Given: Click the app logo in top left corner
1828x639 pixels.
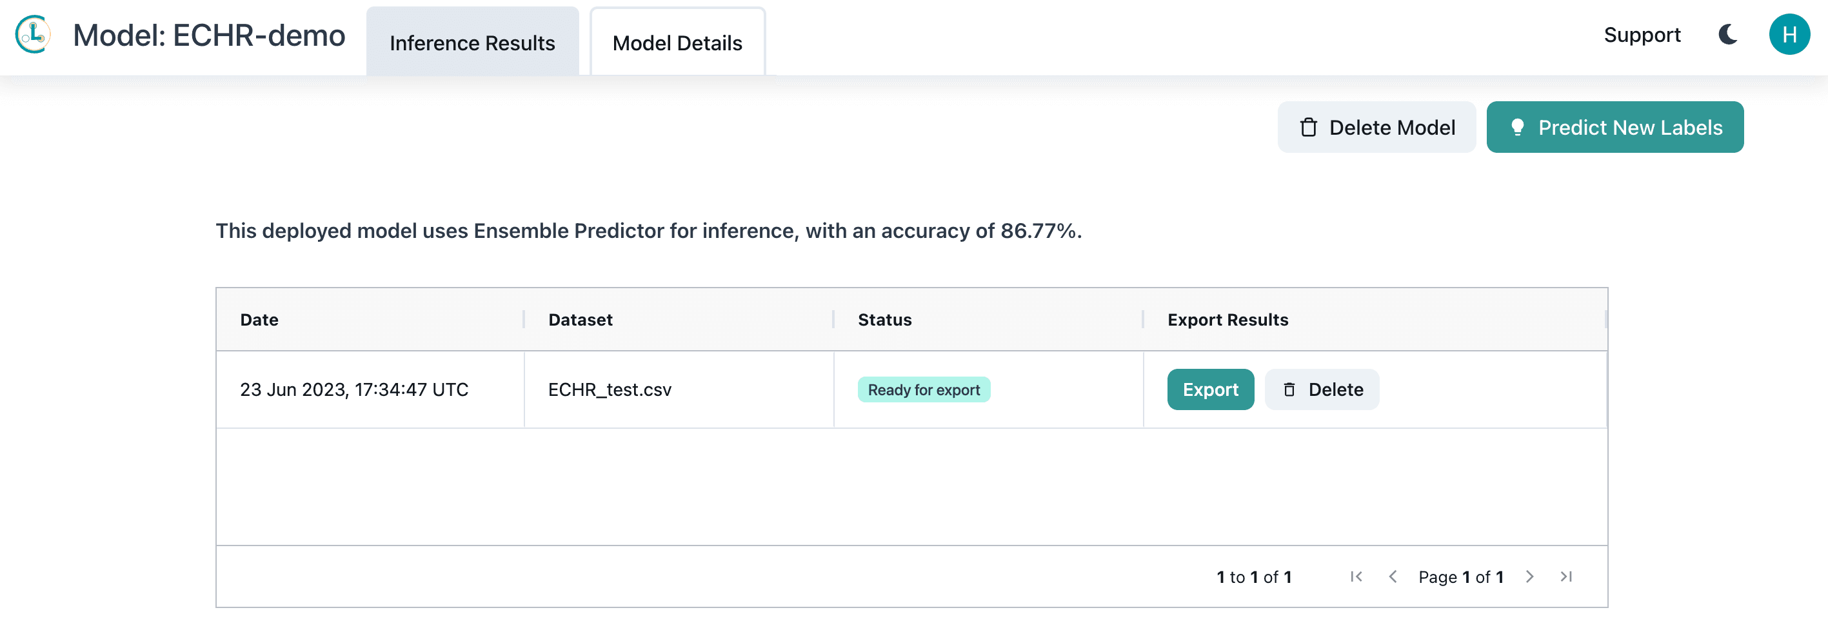Looking at the screenshot, I should click(33, 34).
